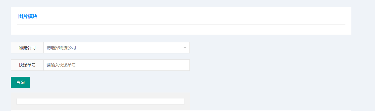Click grey label cell beside express number input
Viewport: 375px width, 111px height.
pyautogui.click(x=27, y=65)
